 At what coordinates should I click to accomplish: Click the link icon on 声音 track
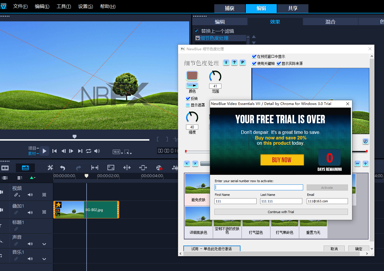pos(16,244)
